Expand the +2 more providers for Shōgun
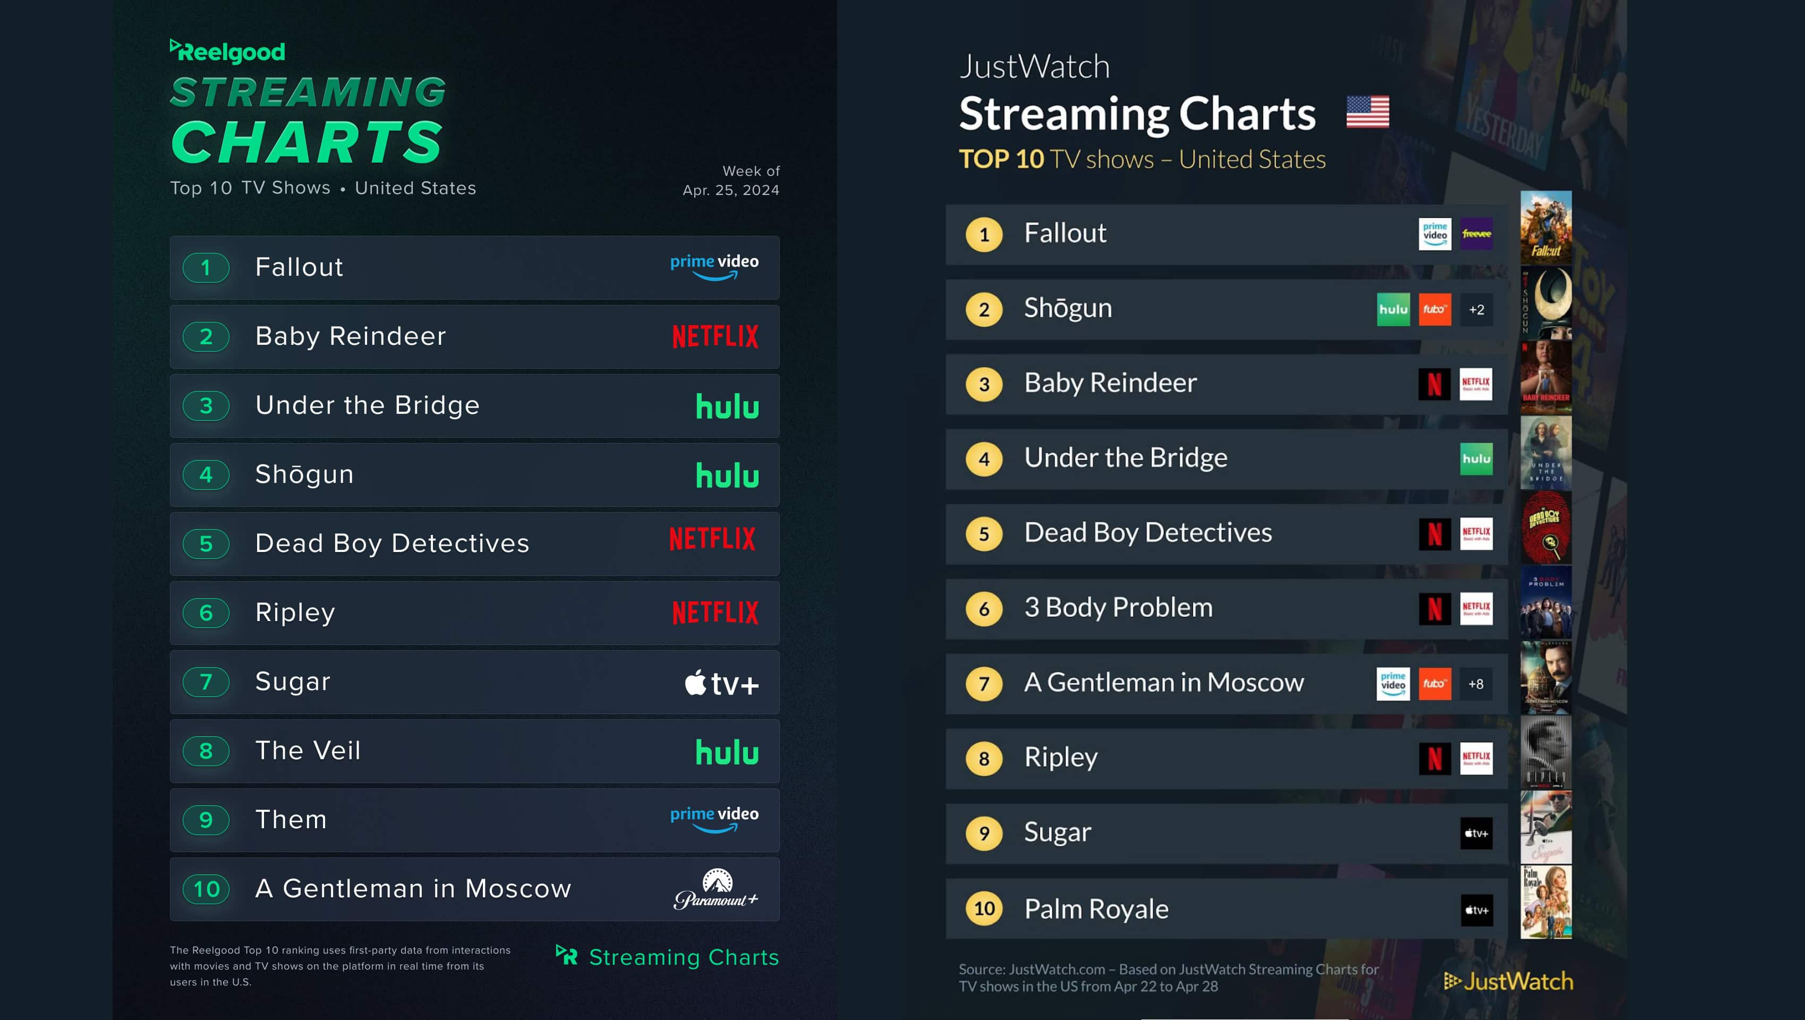The image size is (1805, 1020). [1476, 310]
